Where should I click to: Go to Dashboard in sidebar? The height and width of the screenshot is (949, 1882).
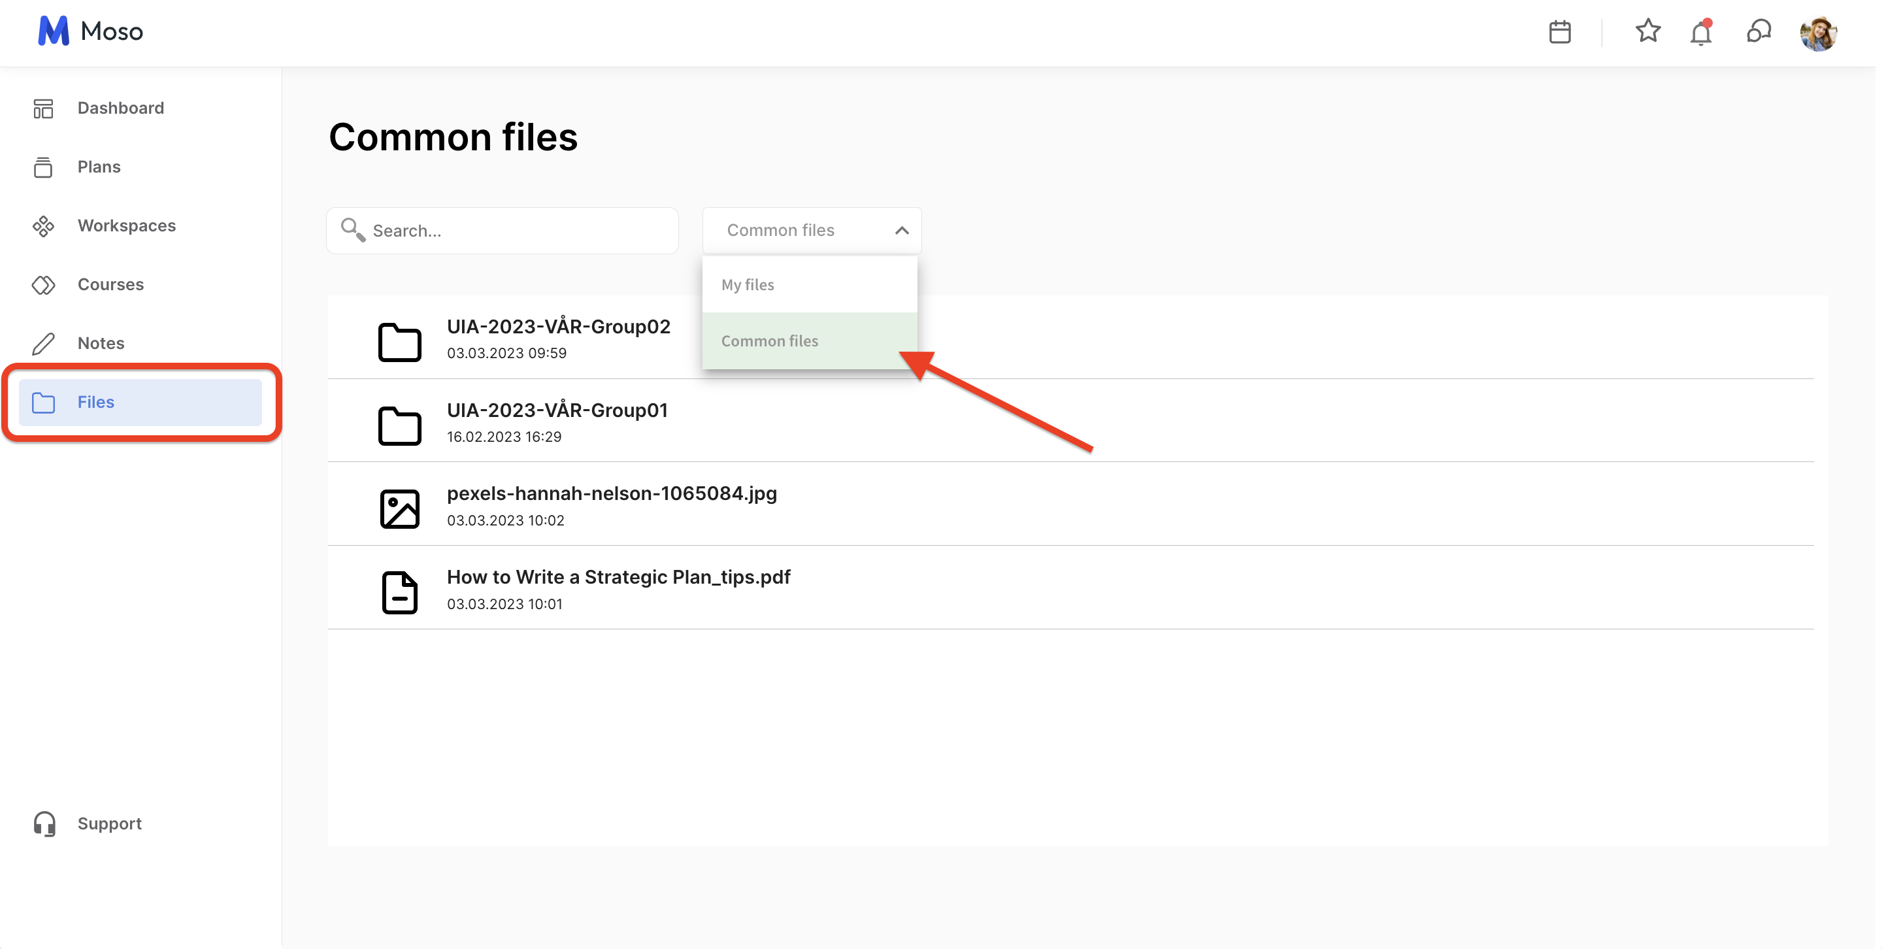tap(120, 108)
